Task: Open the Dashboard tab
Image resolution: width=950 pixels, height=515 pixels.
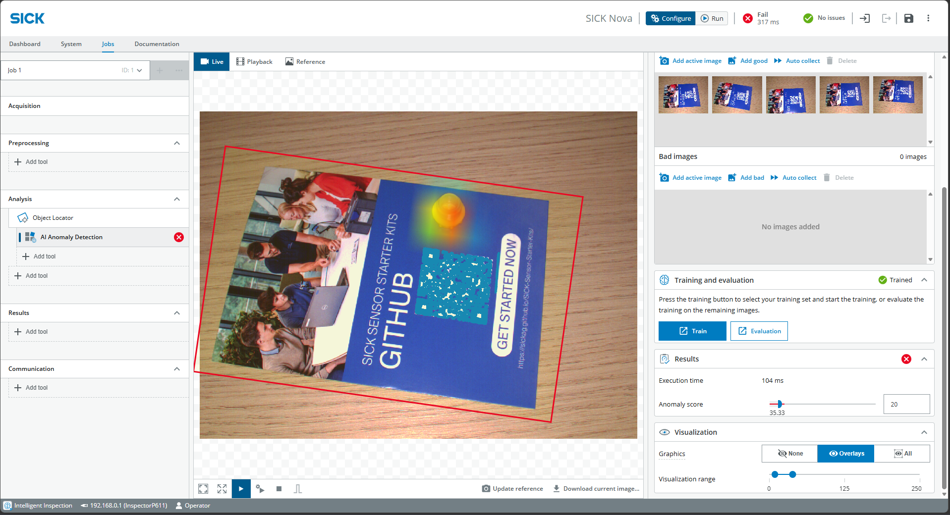Action: click(25, 44)
